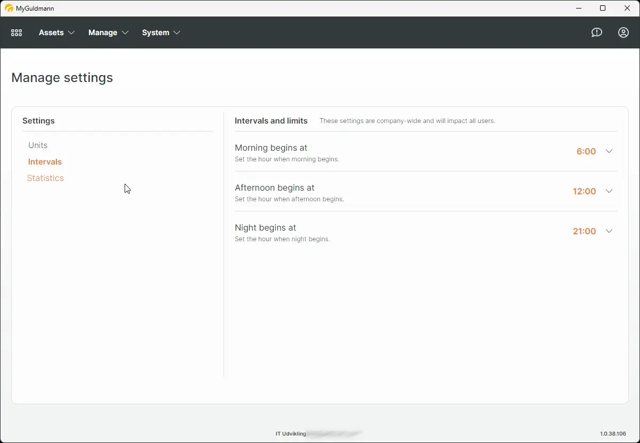Expand the Night begins at selector
Viewport: 640px width, 443px height.
pos(609,231)
